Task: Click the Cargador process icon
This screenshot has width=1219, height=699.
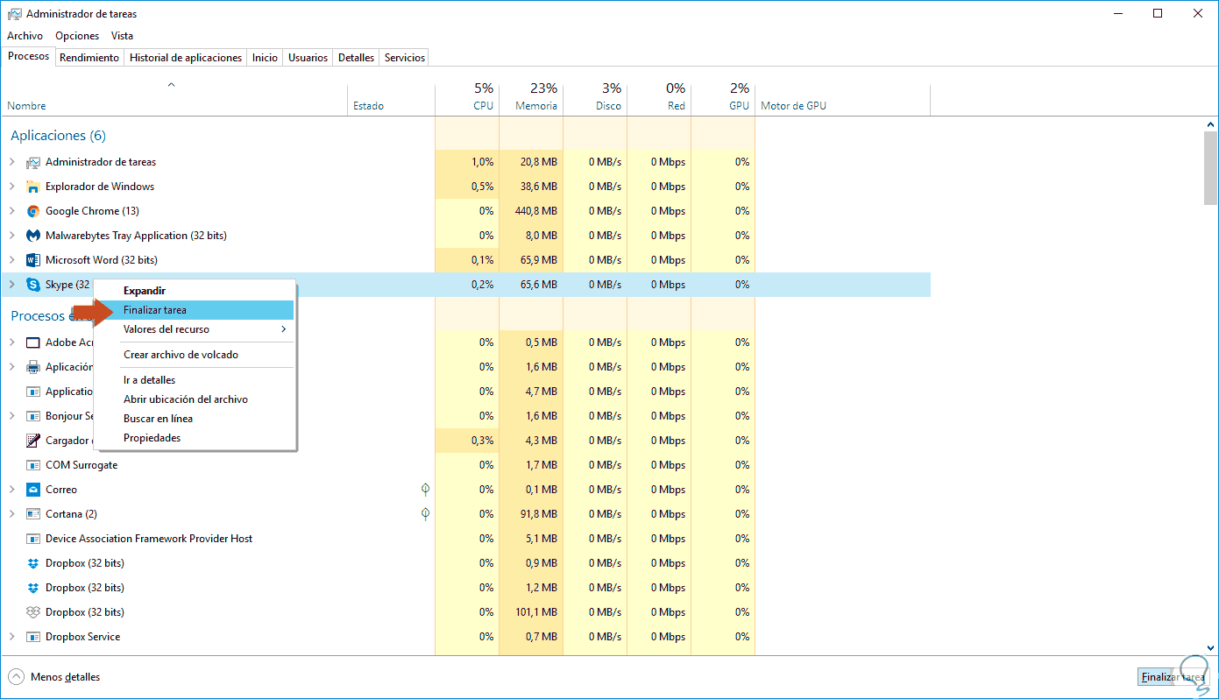Action: point(33,441)
